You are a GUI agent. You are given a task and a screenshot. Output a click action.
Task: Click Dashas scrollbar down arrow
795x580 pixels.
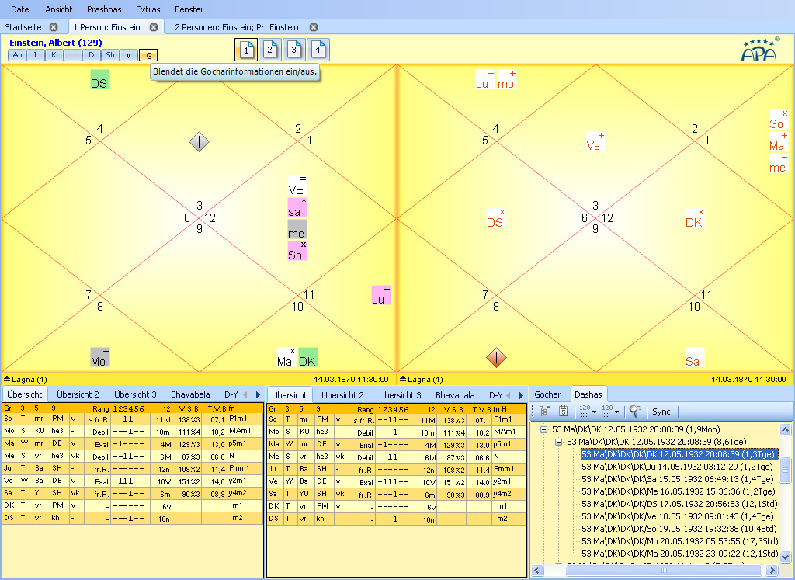coord(786,556)
